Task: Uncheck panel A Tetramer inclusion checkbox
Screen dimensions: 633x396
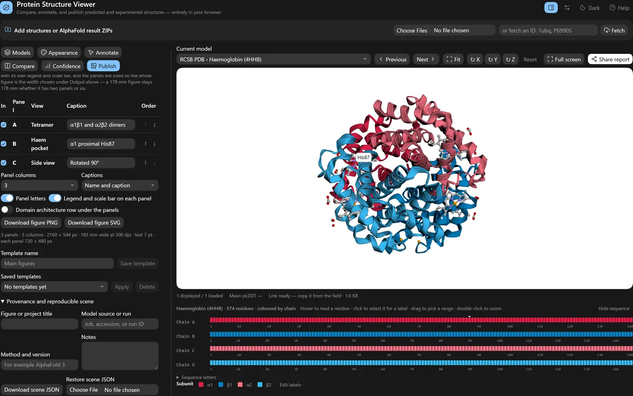Action: tap(4, 125)
